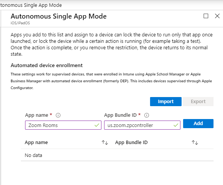
Task: Sort the table by App Bundle ID arrows
Action: (x=195, y=143)
